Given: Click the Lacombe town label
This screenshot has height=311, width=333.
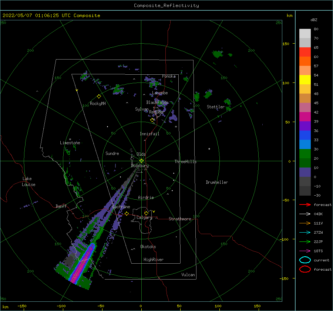Looking at the screenshot, I should point(160,93).
